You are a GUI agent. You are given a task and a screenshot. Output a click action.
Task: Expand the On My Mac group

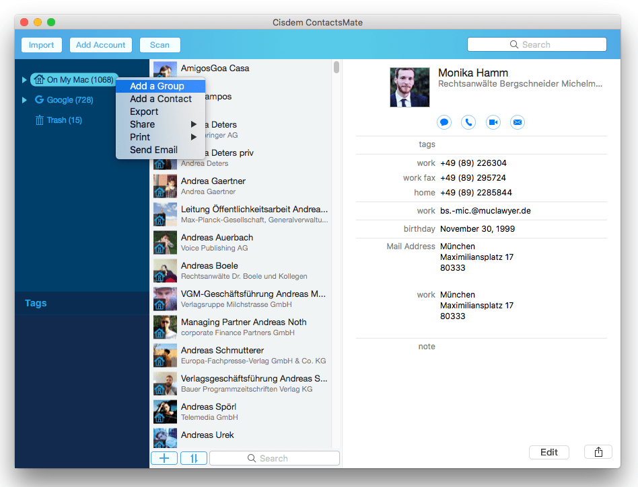(x=24, y=80)
